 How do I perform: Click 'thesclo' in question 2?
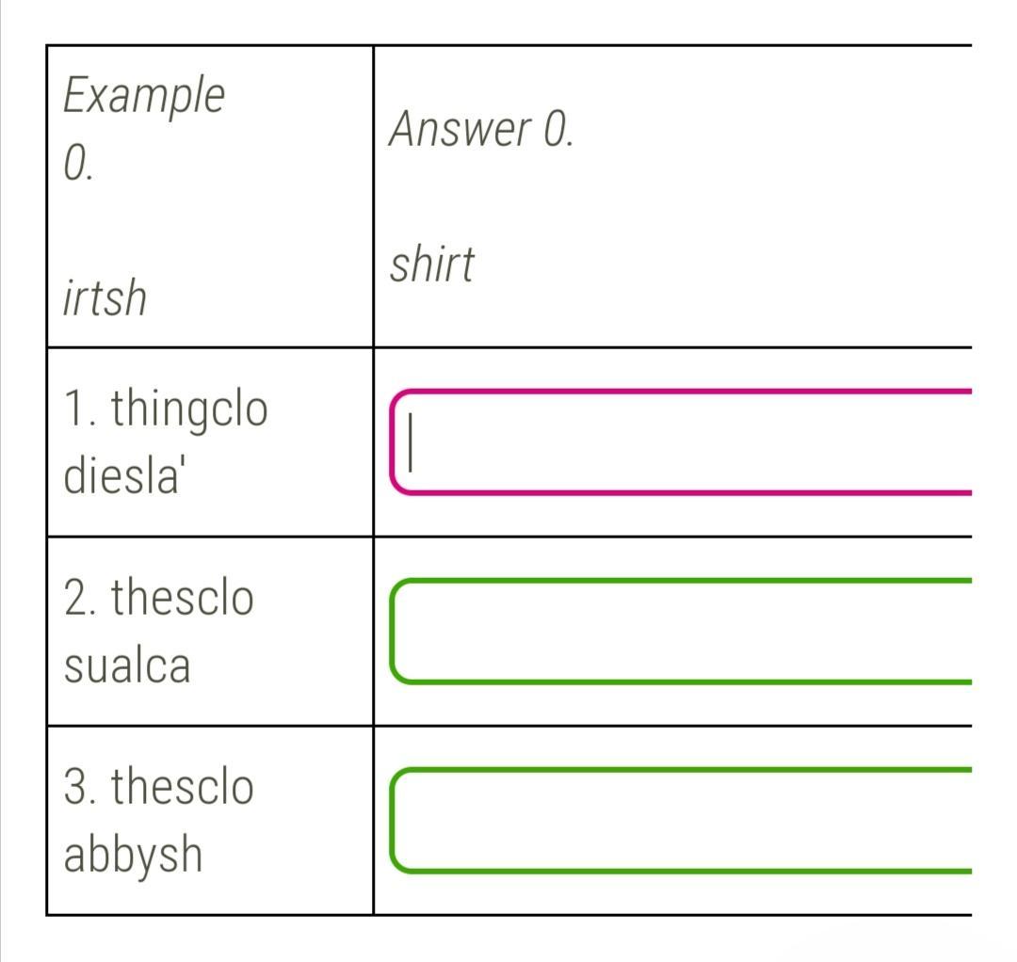[183, 599]
